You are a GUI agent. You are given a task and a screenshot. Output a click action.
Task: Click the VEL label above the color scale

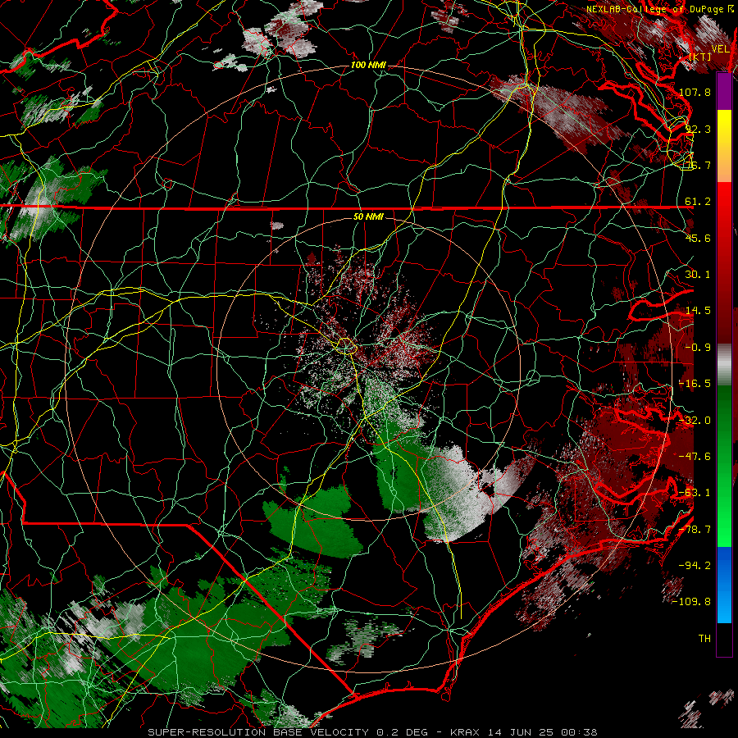[721, 49]
